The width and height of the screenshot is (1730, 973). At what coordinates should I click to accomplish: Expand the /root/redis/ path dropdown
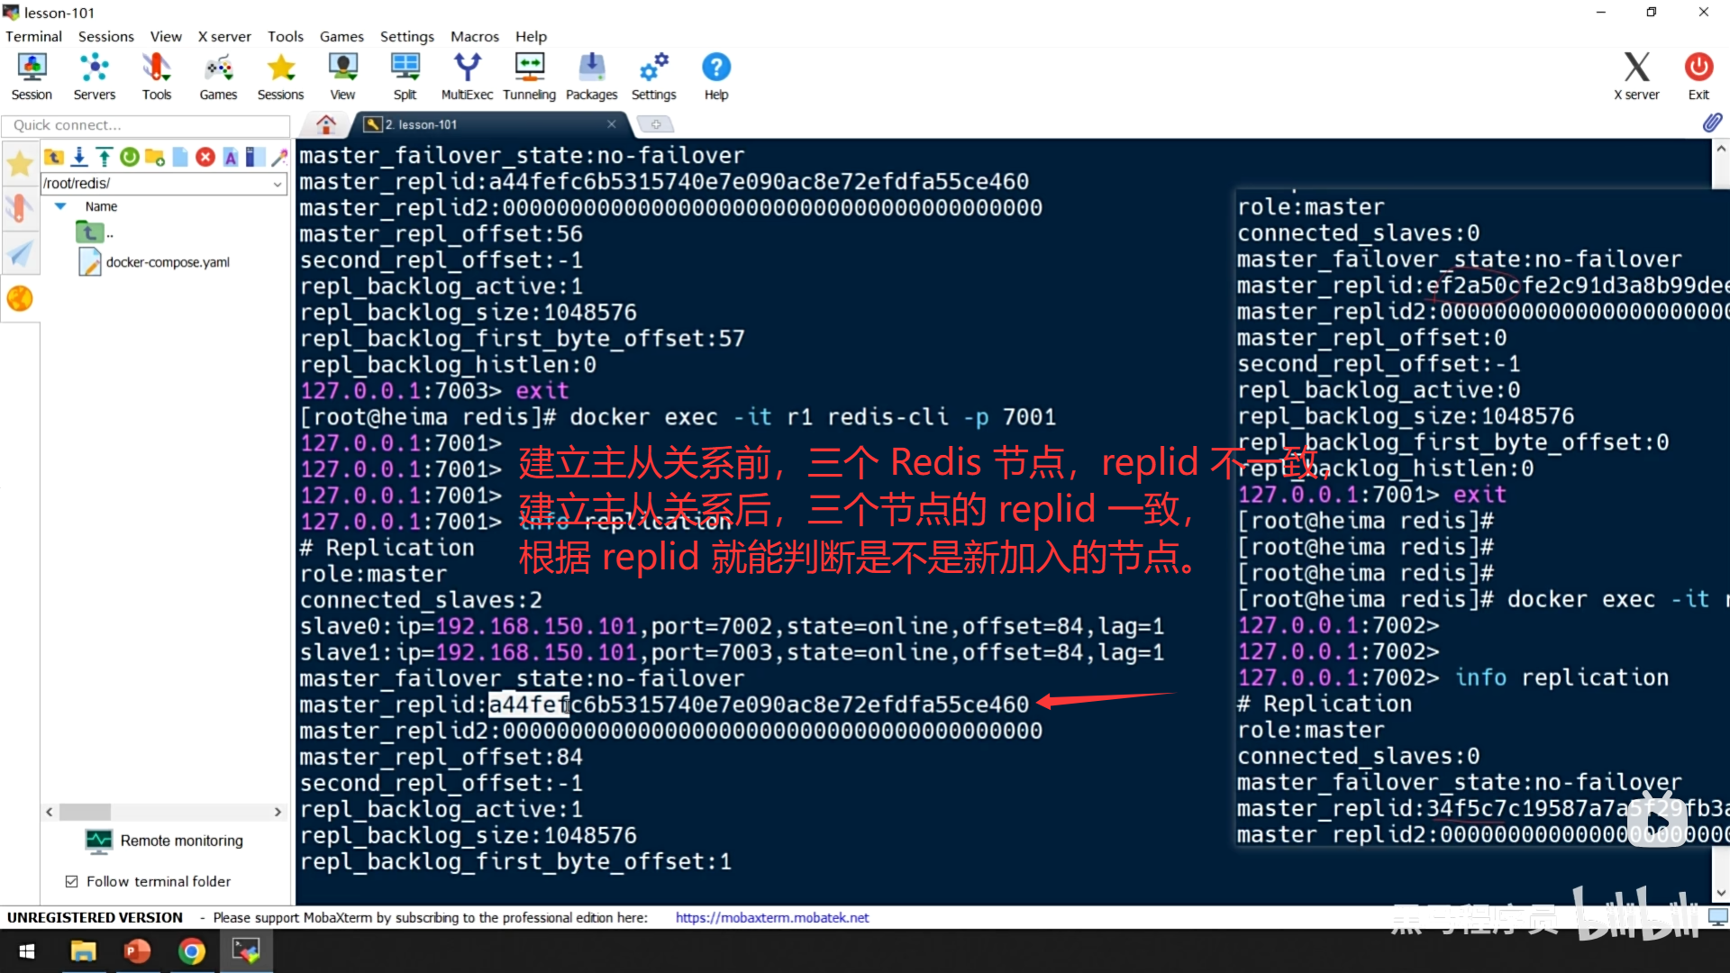pos(278,184)
